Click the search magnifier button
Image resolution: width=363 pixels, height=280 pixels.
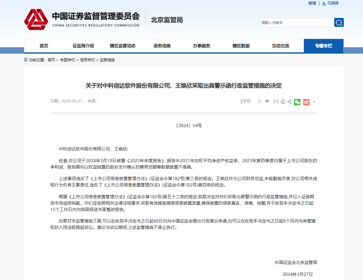point(339,22)
